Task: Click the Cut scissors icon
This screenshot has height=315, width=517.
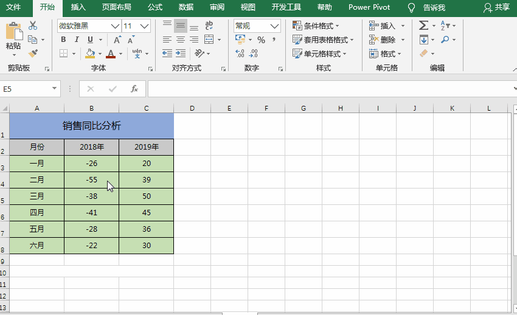Action: (x=33, y=26)
